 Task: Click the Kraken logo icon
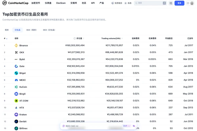point(16,114)
